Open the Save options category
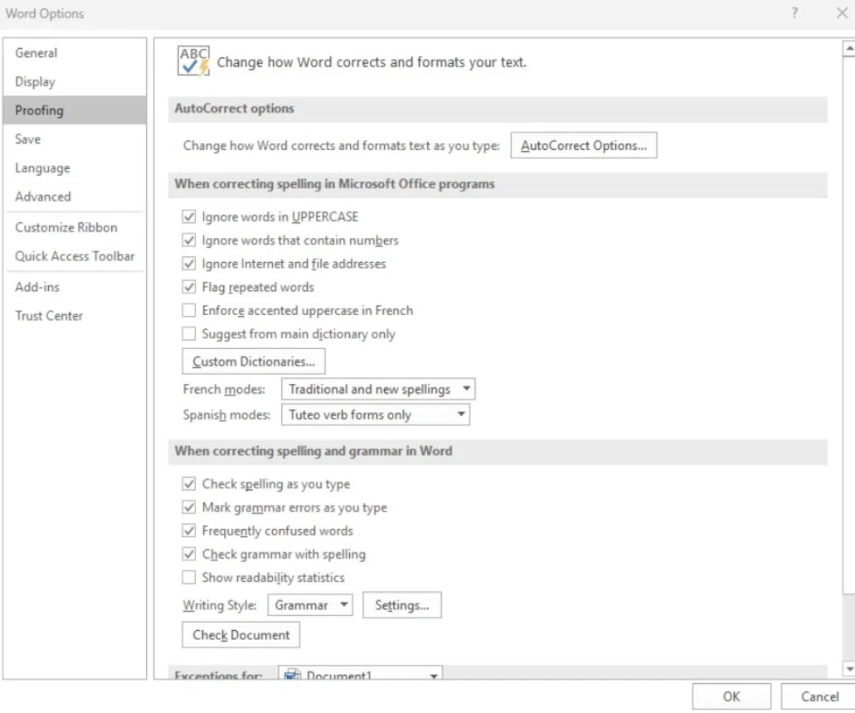855x713 pixels. (x=75, y=139)
